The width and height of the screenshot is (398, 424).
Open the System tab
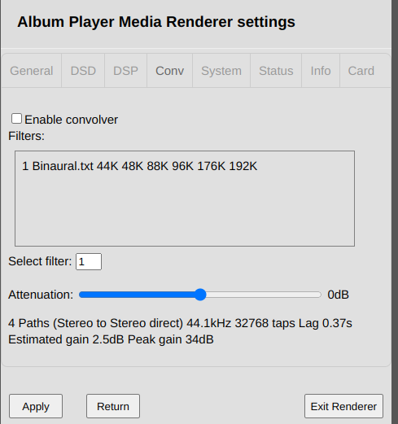pos(221,71)
